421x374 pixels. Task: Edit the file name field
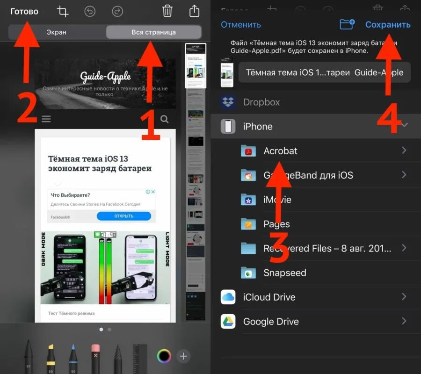pos(324,72)
